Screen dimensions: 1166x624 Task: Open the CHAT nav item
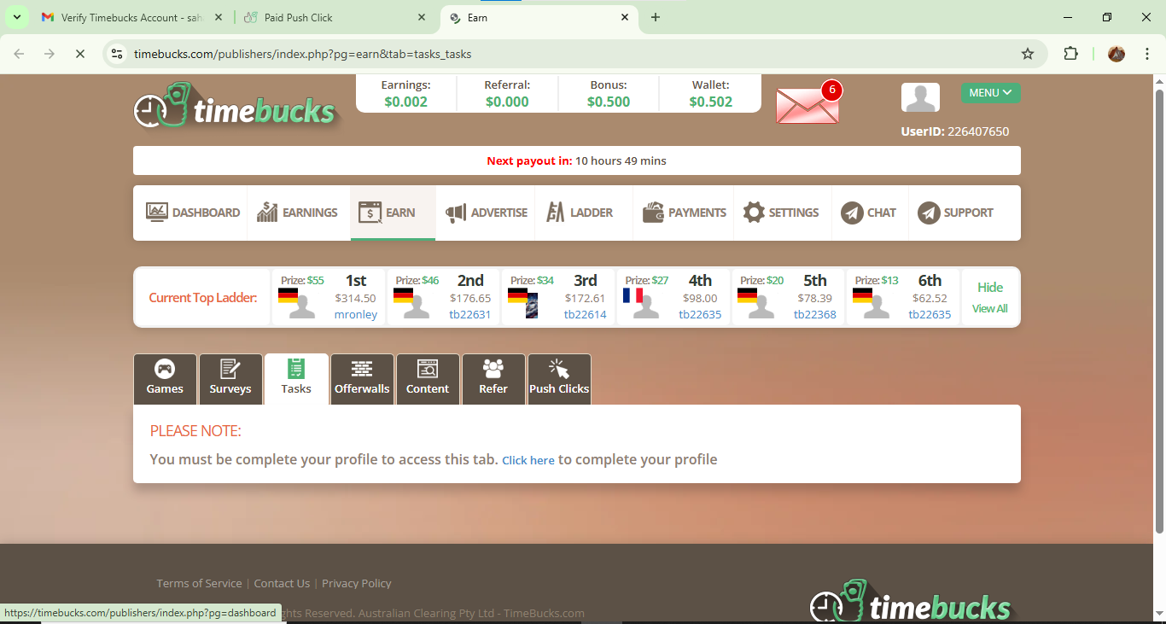pos(868,213)
